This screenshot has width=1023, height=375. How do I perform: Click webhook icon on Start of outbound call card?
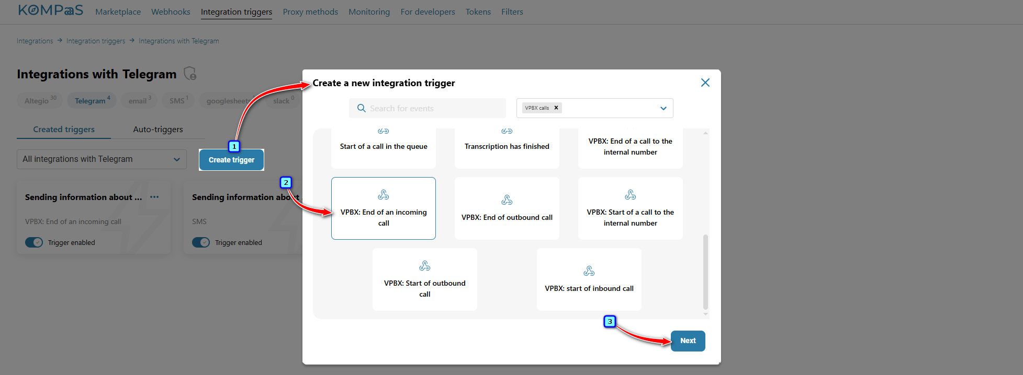coord(425,266)
